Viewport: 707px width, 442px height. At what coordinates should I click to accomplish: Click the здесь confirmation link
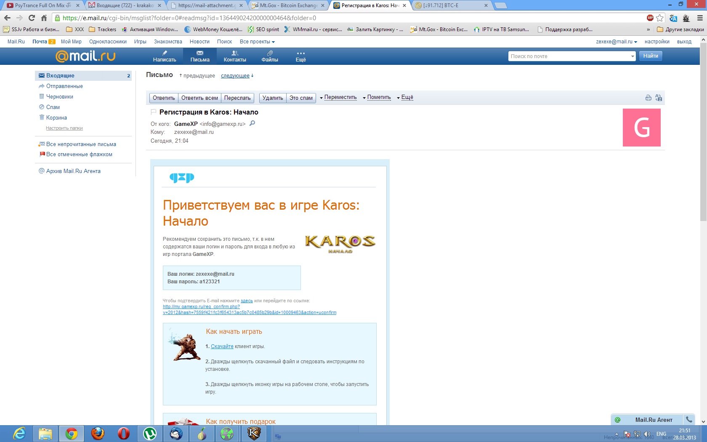[x=247, y=301]
